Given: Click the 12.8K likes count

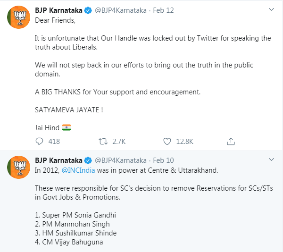Looking at the screenshot, I should coord(184,141).
